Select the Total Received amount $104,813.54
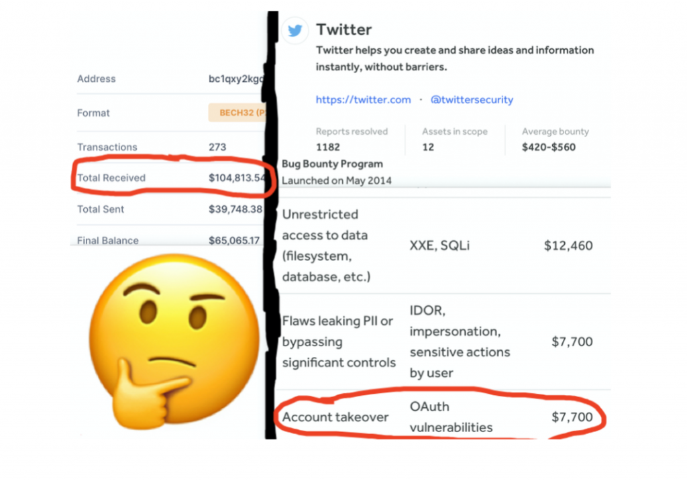This screenshot has width=687, height=481. pyautogui.click(x=237, y=178)
